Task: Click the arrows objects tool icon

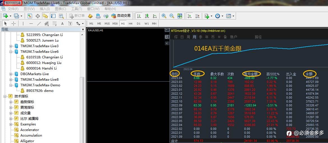Action: coord(78,23)
